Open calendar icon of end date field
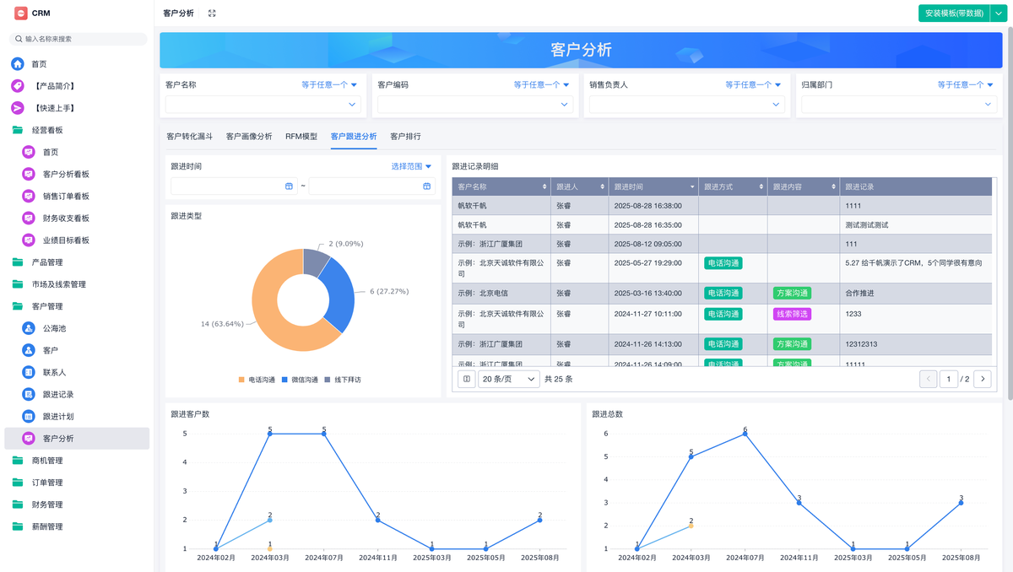The height and width of the screenshot is (572, 1013). (x=426, y=186)
